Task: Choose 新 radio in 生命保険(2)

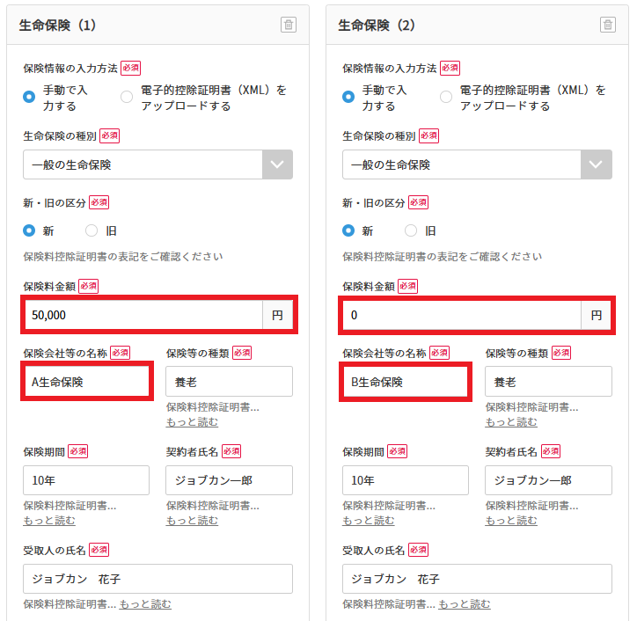Action: pos(348,230)
